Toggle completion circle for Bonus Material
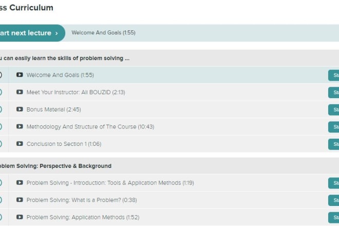Image resolution: width=339 pixels, height=226 pixels. (x=1, y=109)
